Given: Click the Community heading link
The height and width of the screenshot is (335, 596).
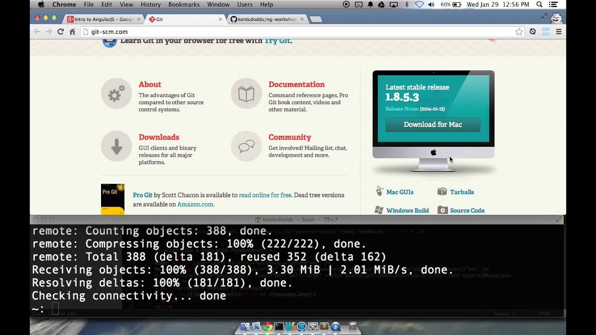Looking at the screenshot, I should click(x=290, y=137).
